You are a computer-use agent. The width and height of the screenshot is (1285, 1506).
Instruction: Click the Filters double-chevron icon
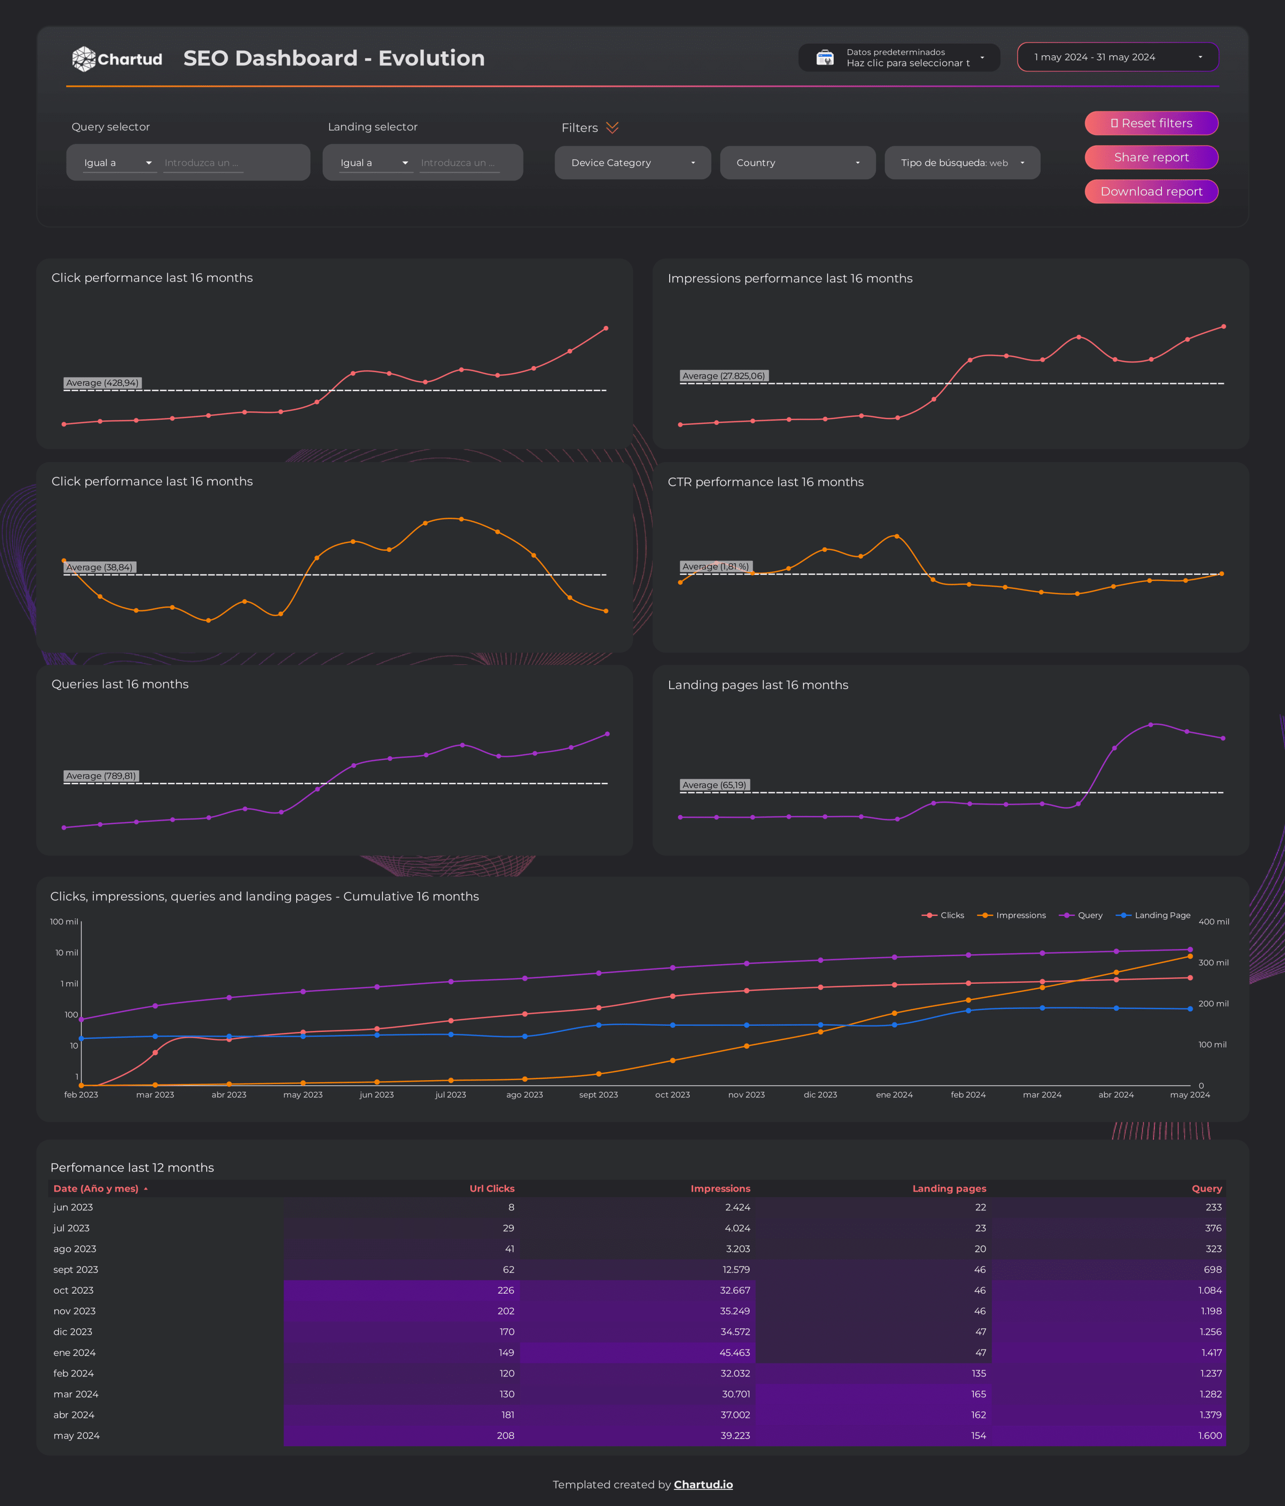click(612, 128)
